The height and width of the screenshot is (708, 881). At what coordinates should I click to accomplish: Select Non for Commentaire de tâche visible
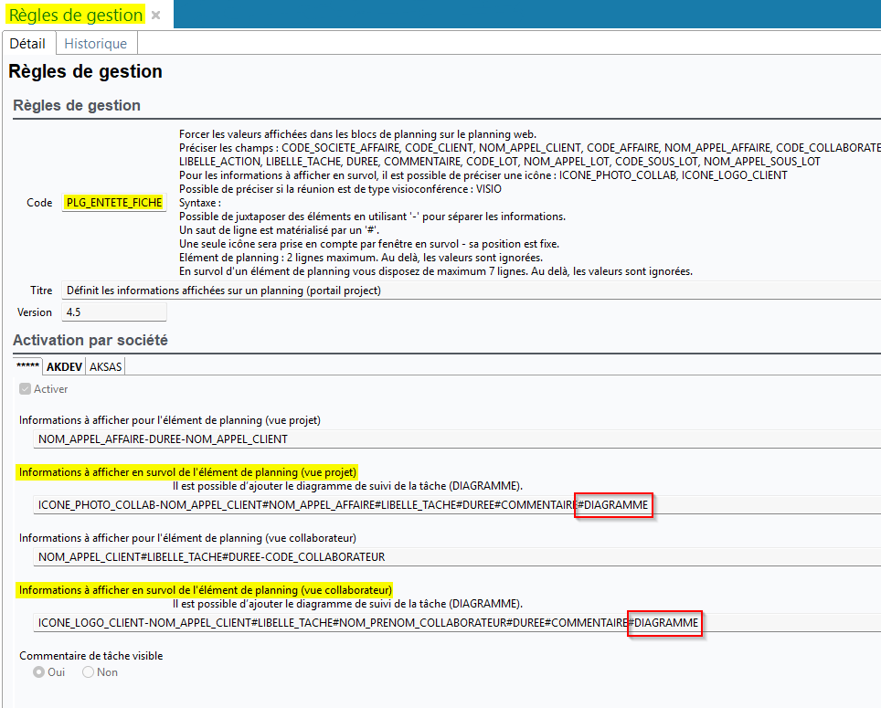89,672
